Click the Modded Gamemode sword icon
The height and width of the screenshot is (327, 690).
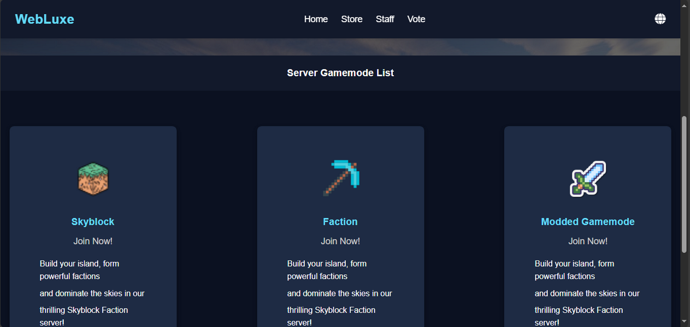[x=588, y=178]
